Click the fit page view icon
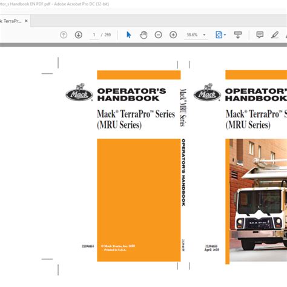287x287 pixels. (x=219, y=35)
